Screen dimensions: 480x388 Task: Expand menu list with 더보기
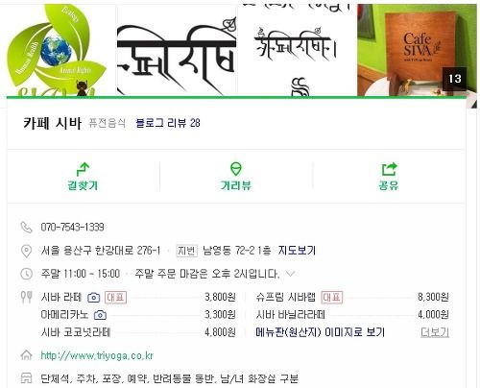pos(435,332)
